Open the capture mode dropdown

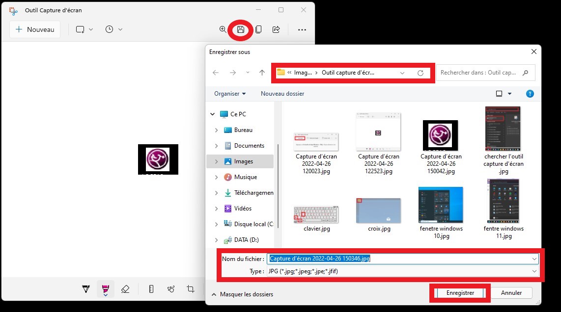point(84,29)
